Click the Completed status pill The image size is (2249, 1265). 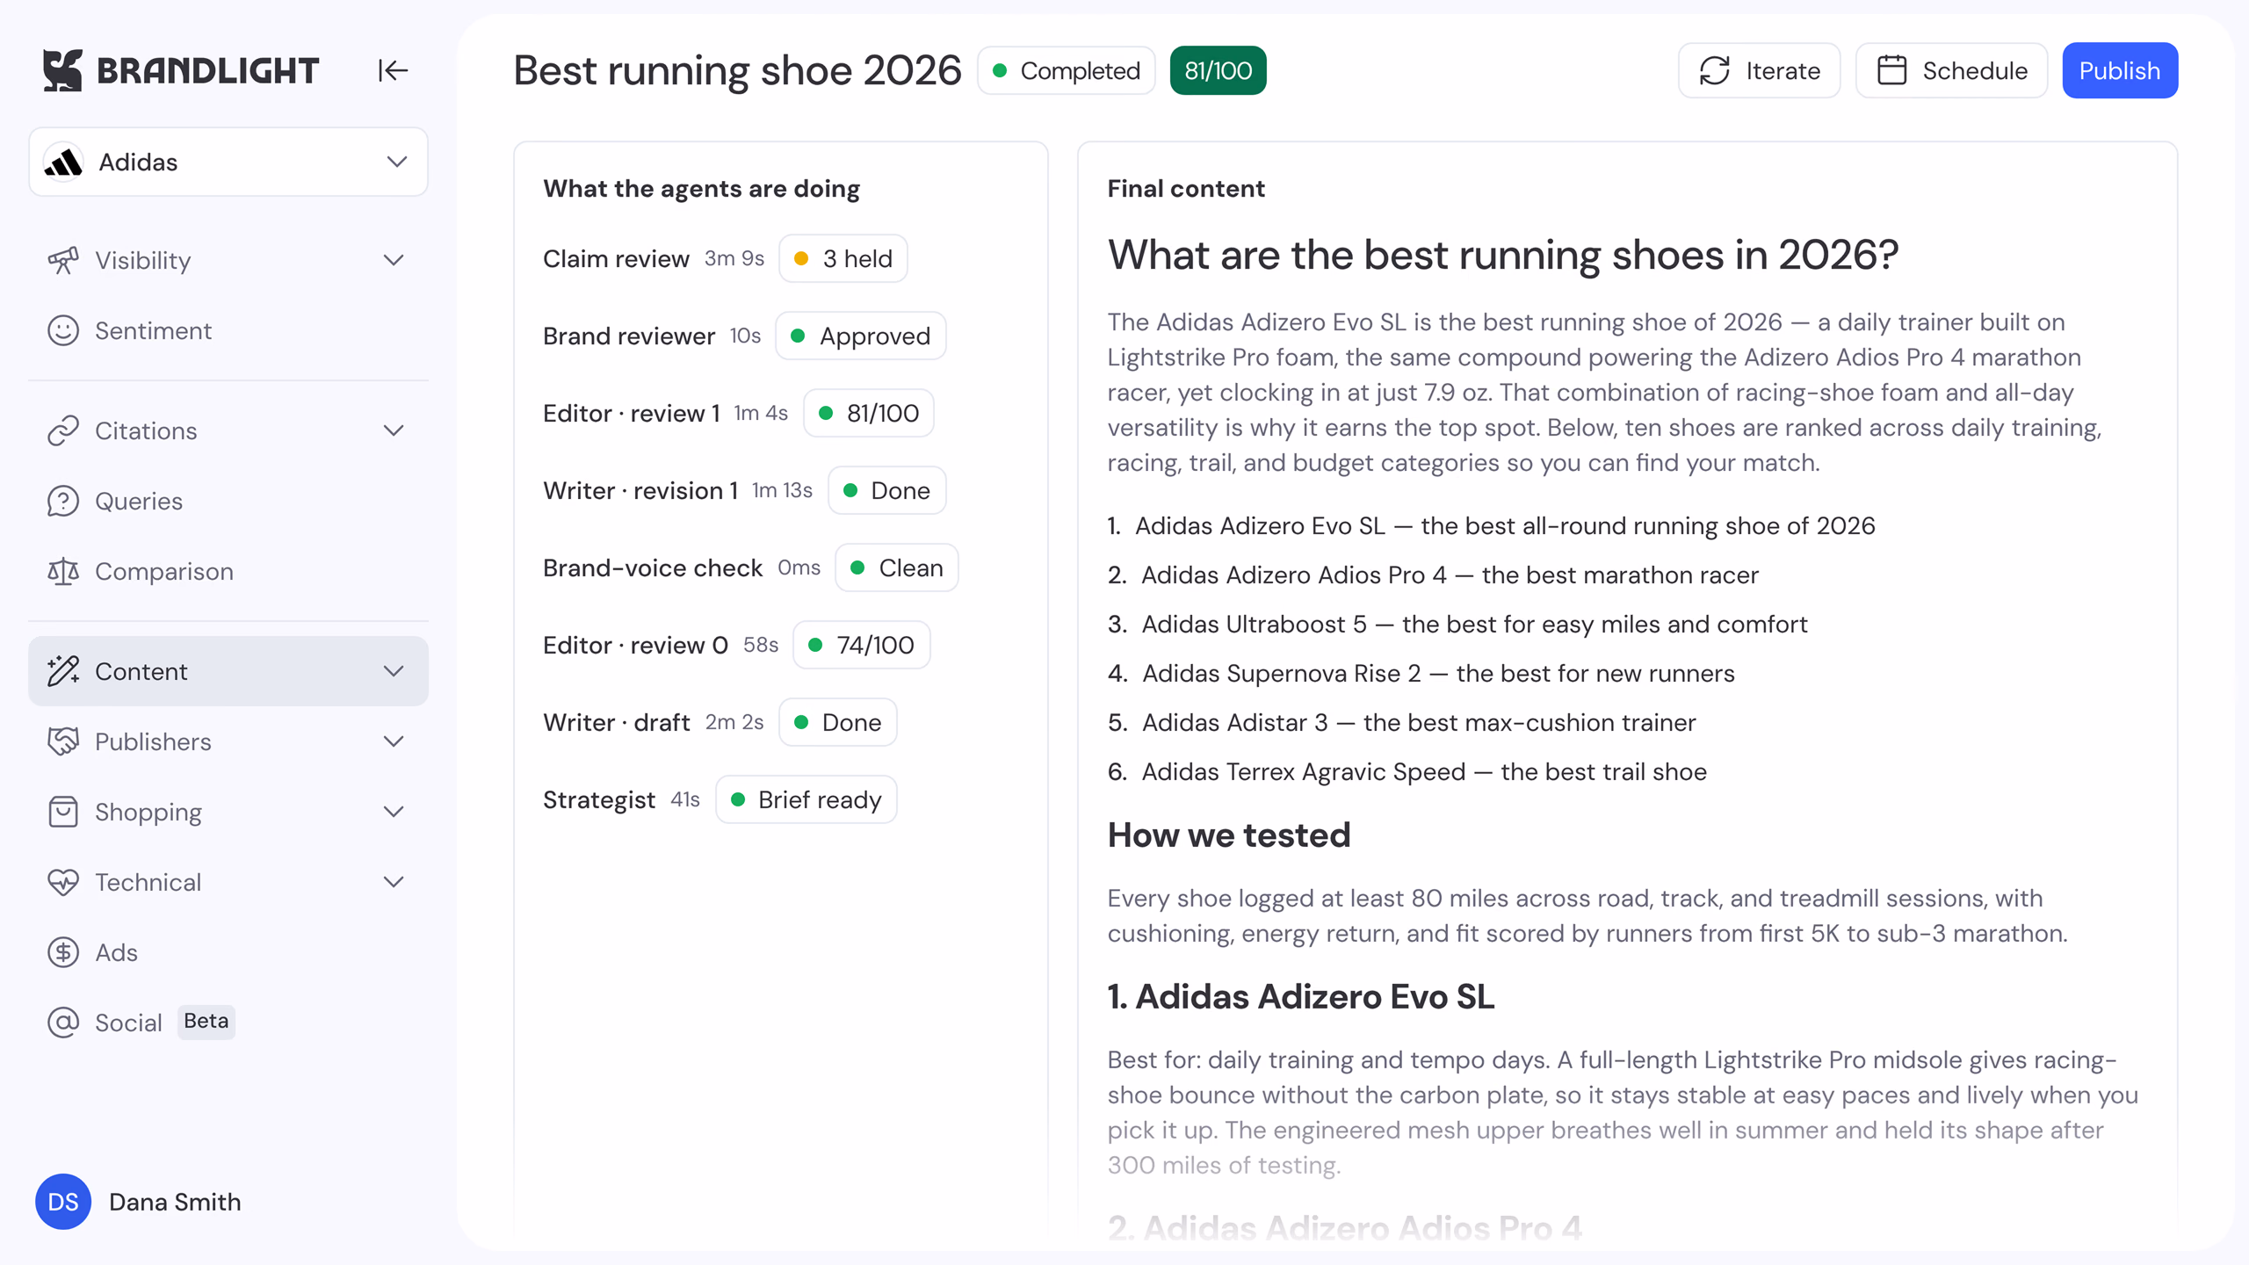[x=1067, y=70]
